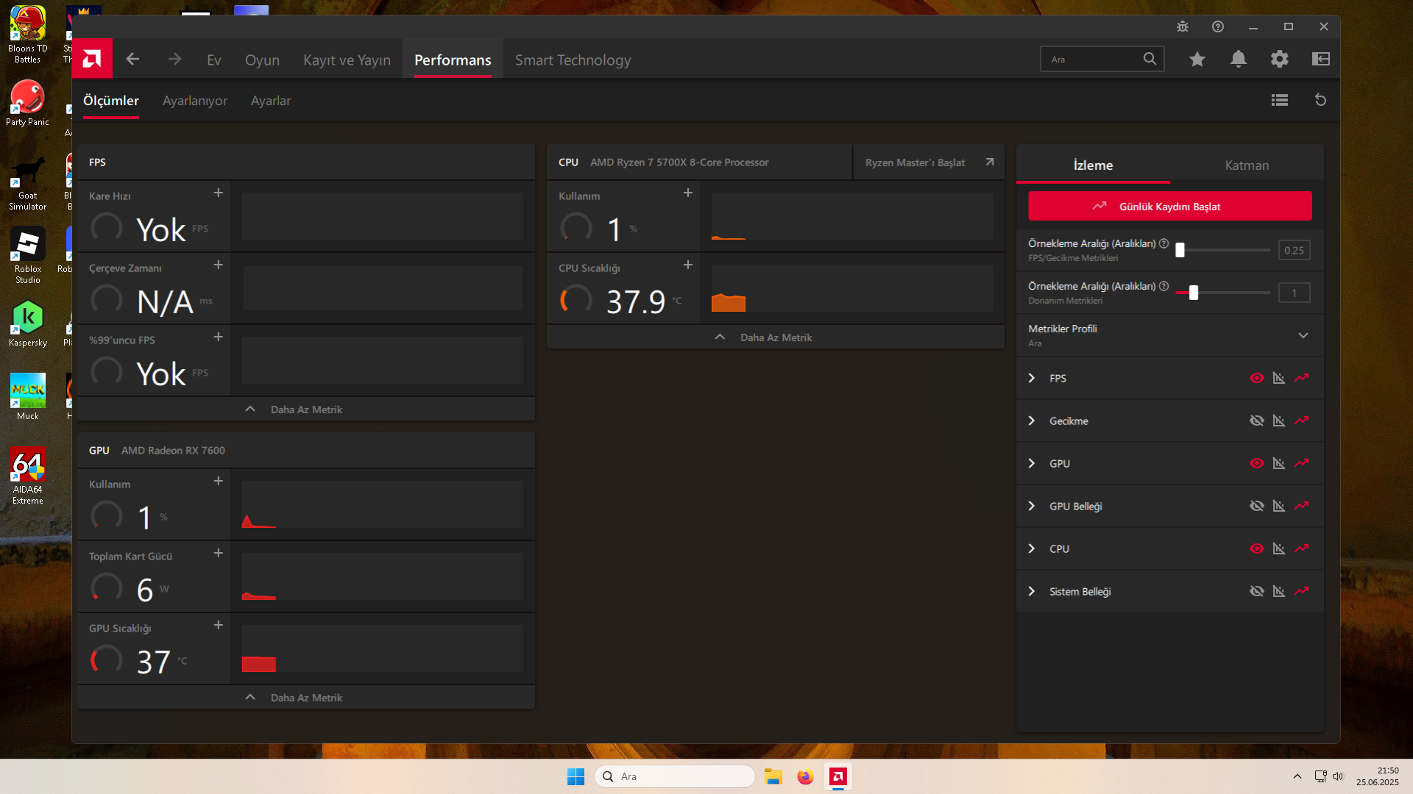
Task: Open notifications bell icon
Action: click(1239, 59)
